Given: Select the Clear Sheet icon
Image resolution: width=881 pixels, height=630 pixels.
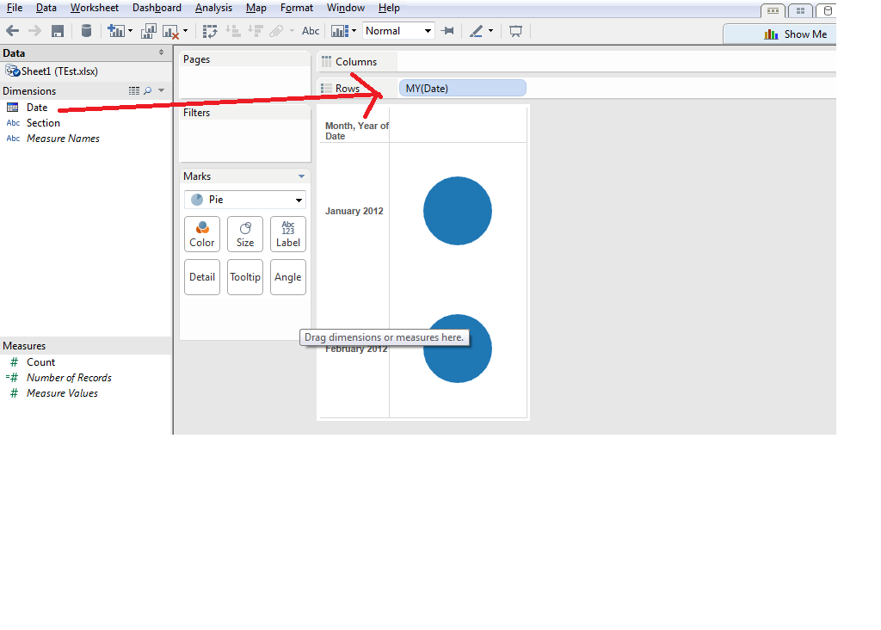Looking at the screenshot, I should coord(169,31).
